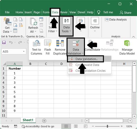Open Manage Data Model icon
The height and width of the screenshot is (129, 137).
127,43
